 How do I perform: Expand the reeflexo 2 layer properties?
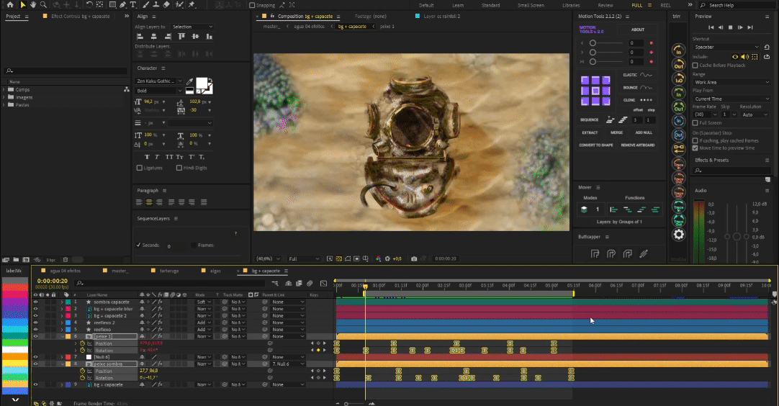tap(61, 322)
